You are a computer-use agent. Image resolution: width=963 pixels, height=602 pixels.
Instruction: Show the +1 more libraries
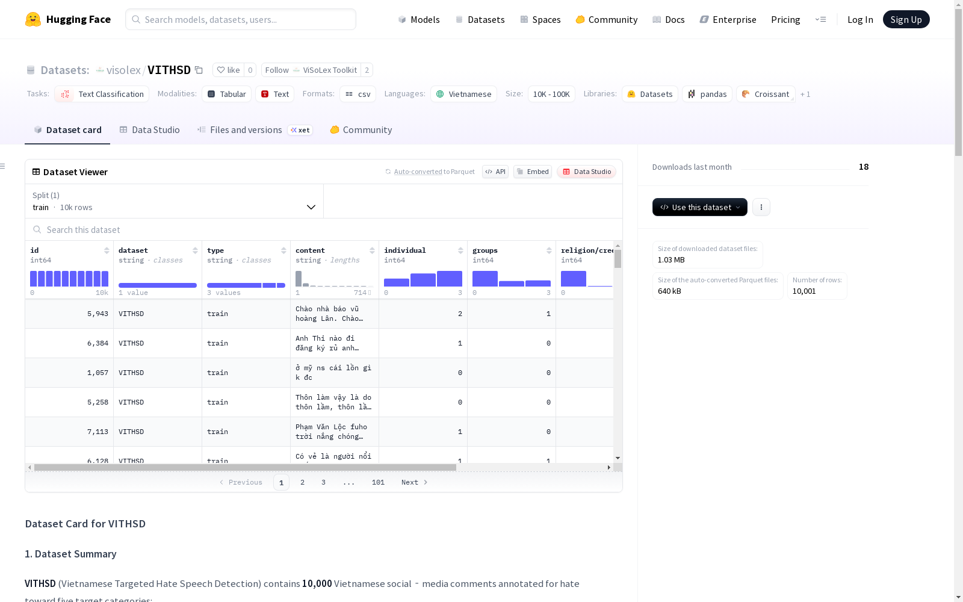(805, 94)
